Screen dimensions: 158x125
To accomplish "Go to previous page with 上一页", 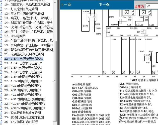I will click(66, 5).
